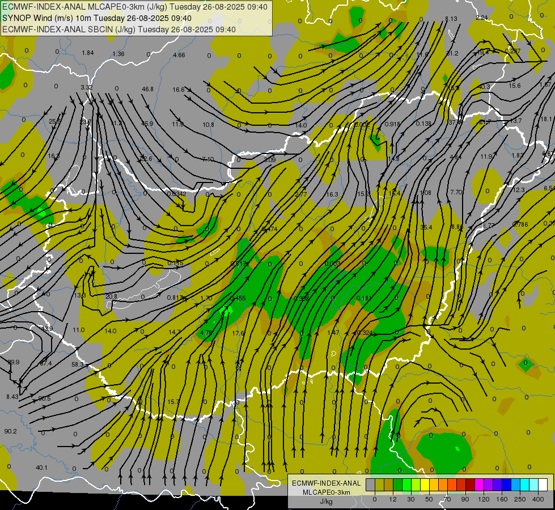Click the map value 12.3
This screenshot has height=510, width=555.
pos(519,190)
